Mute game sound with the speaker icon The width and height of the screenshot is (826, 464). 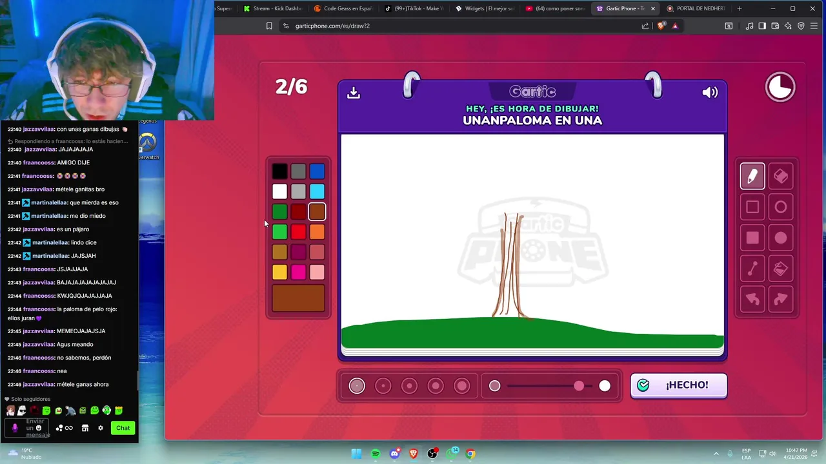[710, 92]
